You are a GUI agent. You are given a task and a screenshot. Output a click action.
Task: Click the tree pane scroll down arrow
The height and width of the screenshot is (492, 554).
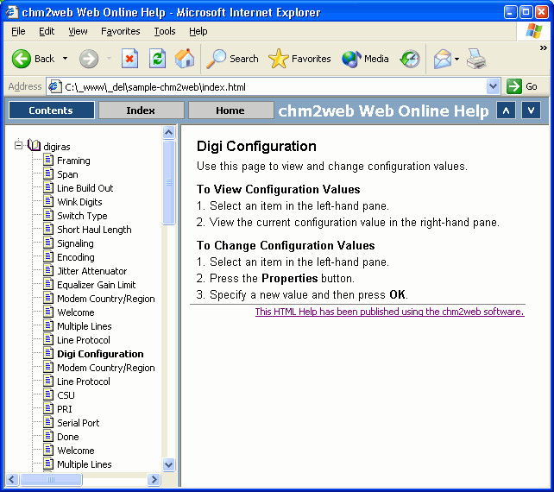click(x=169, y=464)
